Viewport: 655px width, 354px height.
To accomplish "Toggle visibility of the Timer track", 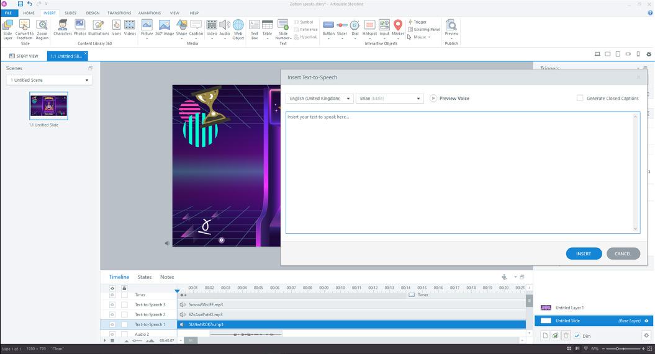I will tap(112, 294).
